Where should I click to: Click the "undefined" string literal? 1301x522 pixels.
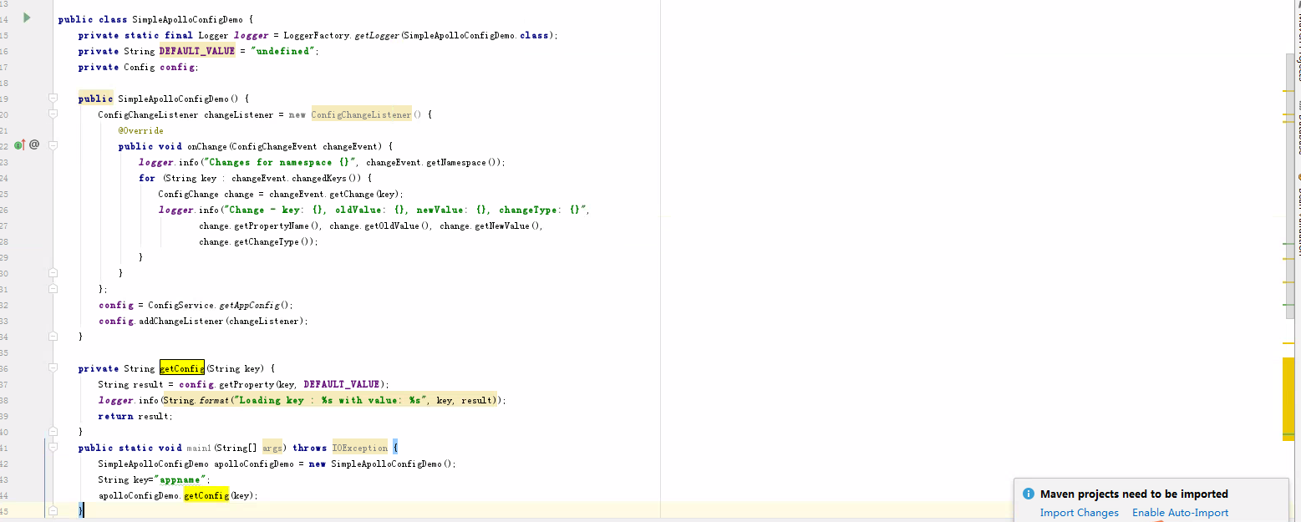click(x=283, y=51)
